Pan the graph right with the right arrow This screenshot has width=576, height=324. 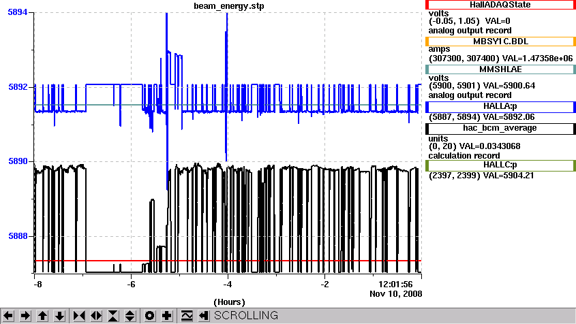25,316
